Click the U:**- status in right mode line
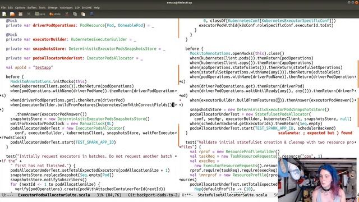This screenshot has height=202, width=359. [187, 195]
